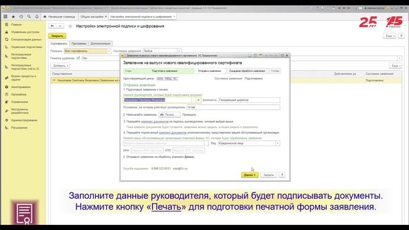This screenshot has width=409, height=230.
Task: Open the top-right Ещё menu beside the help button
Action: click(389, 36)
